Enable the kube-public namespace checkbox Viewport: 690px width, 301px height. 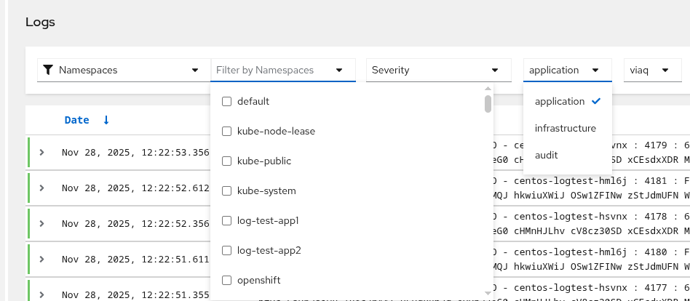[x=226, y=161]
